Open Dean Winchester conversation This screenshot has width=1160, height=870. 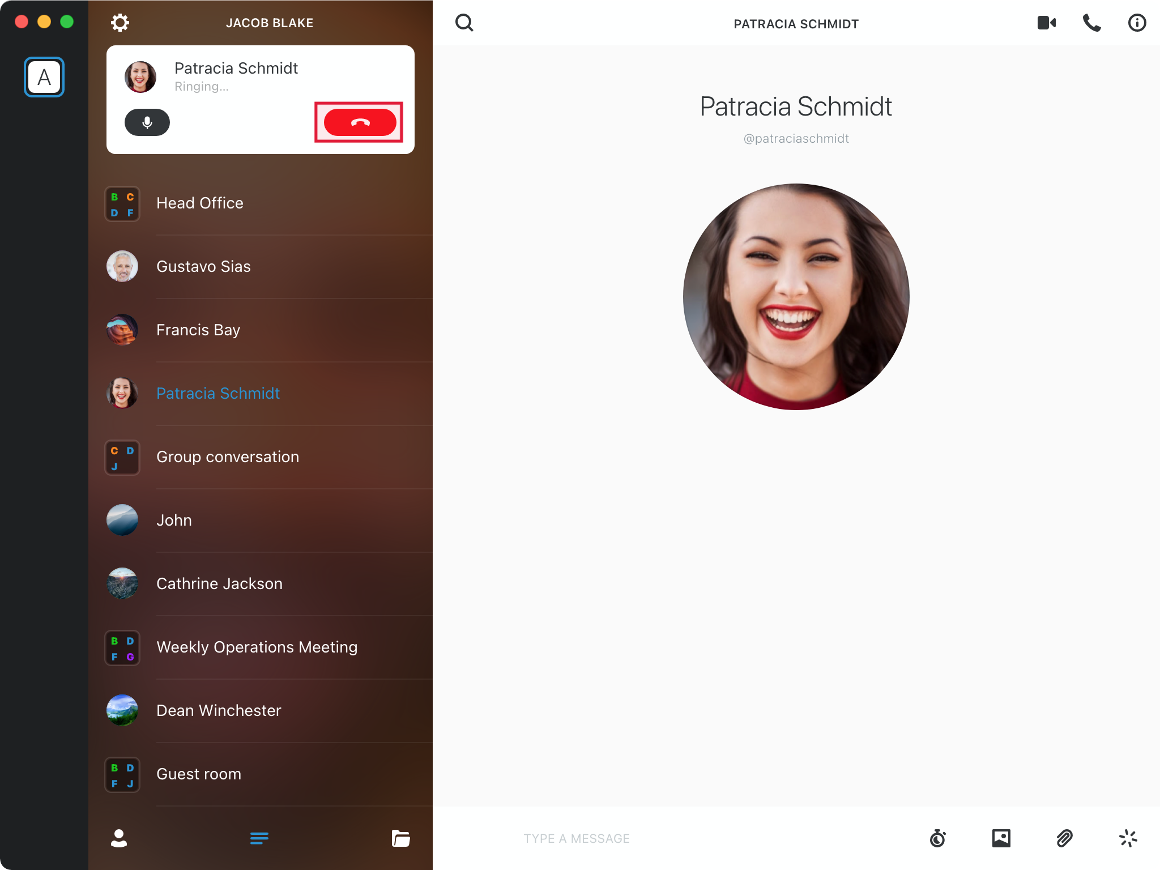click(x=261, y=711)
